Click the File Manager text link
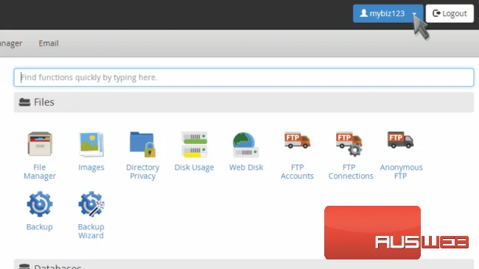 tap(40, 171)
